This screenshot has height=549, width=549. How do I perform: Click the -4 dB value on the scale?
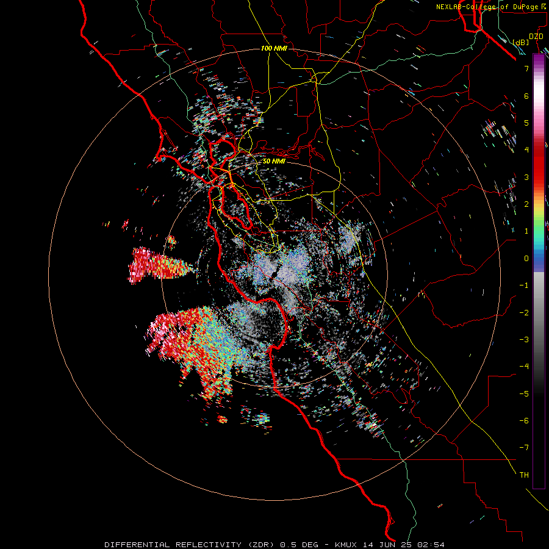tap(524, 367)
